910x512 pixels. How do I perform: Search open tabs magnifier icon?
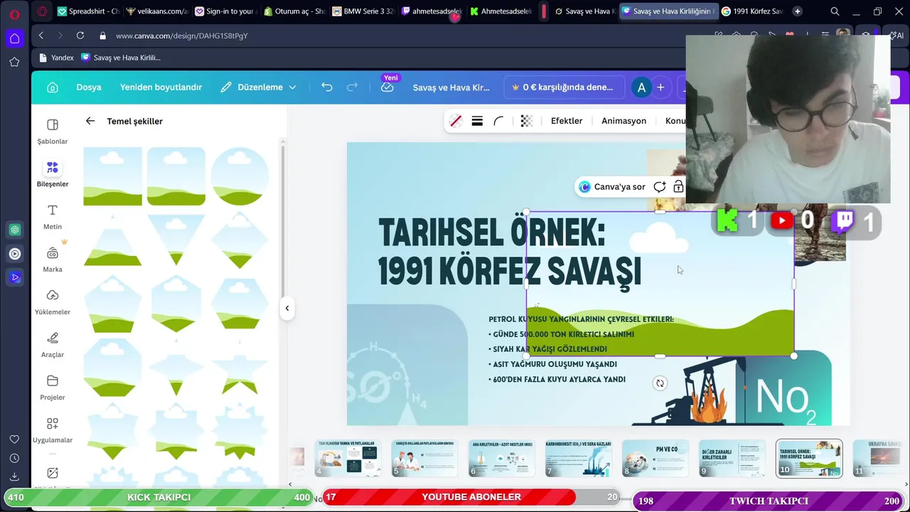[835, 11]
